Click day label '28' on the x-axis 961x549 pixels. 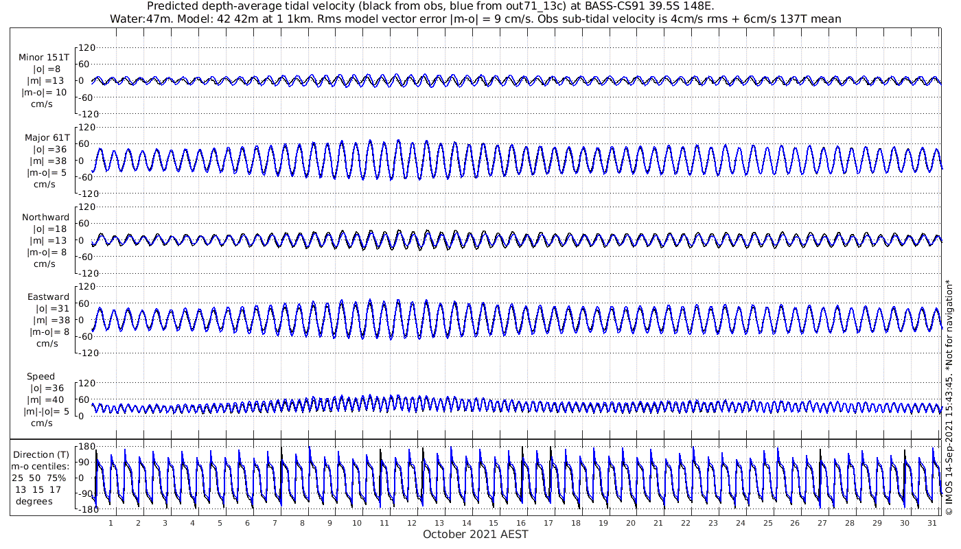[850, 523]
